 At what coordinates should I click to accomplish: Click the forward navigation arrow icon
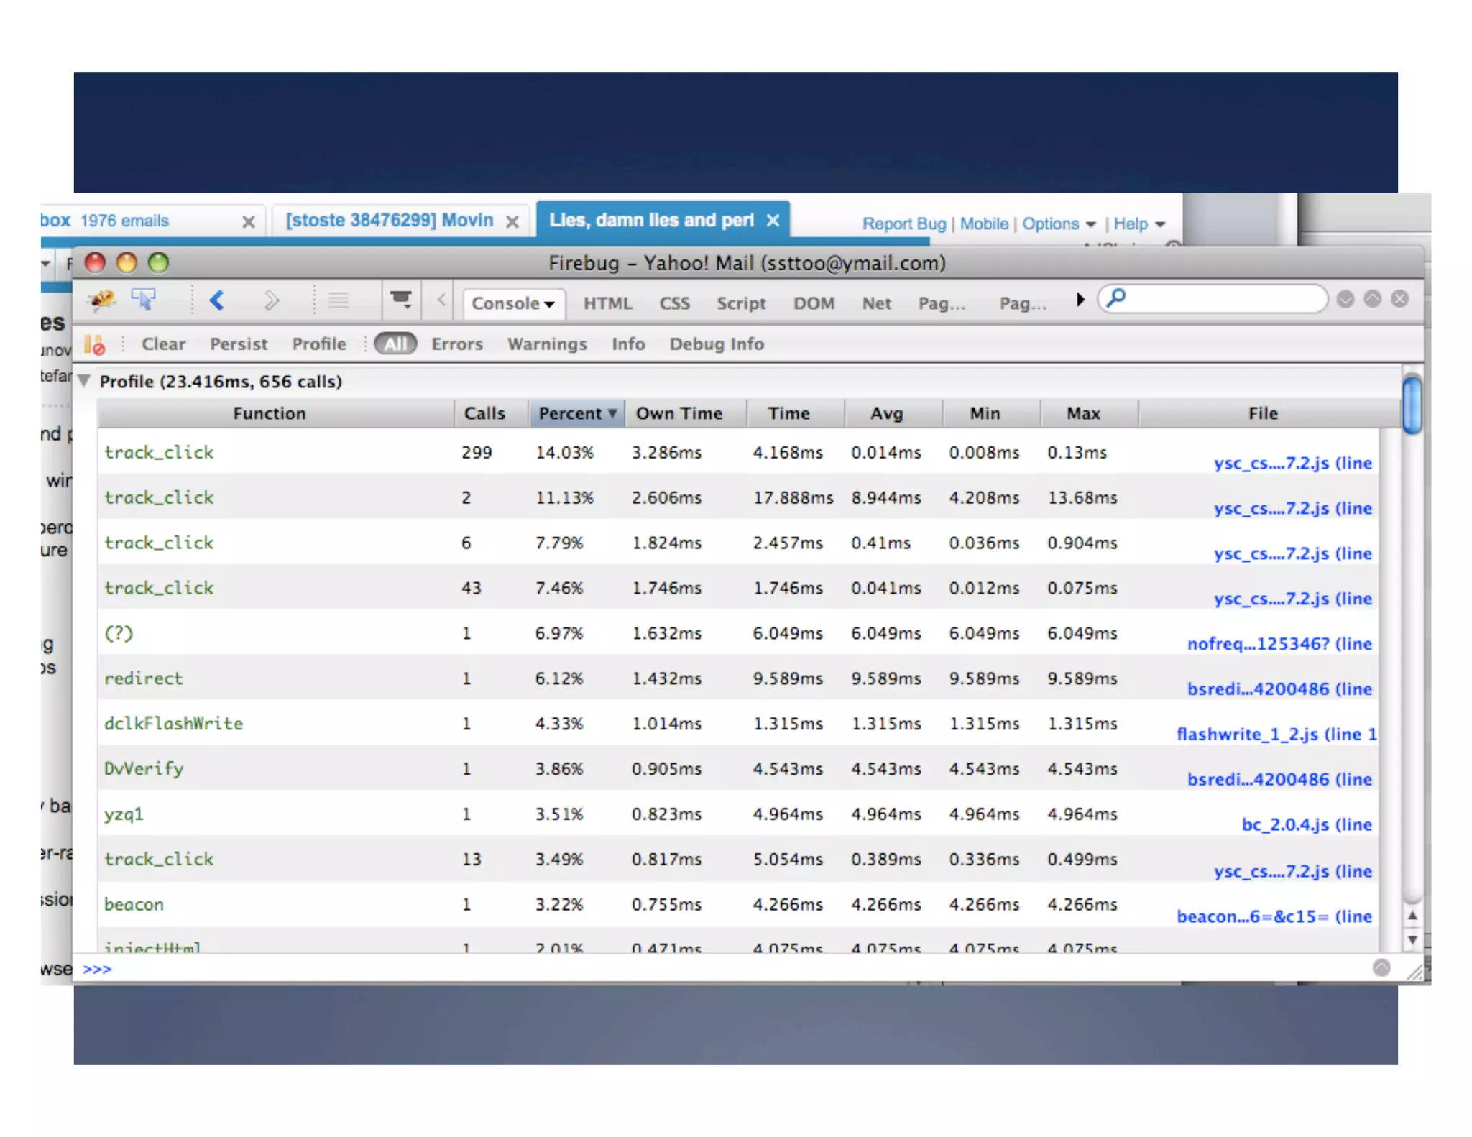(x=271, y=300)
